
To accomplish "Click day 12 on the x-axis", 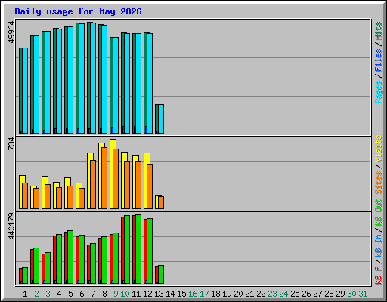I will pyautogui.click(x=147, y=294).
